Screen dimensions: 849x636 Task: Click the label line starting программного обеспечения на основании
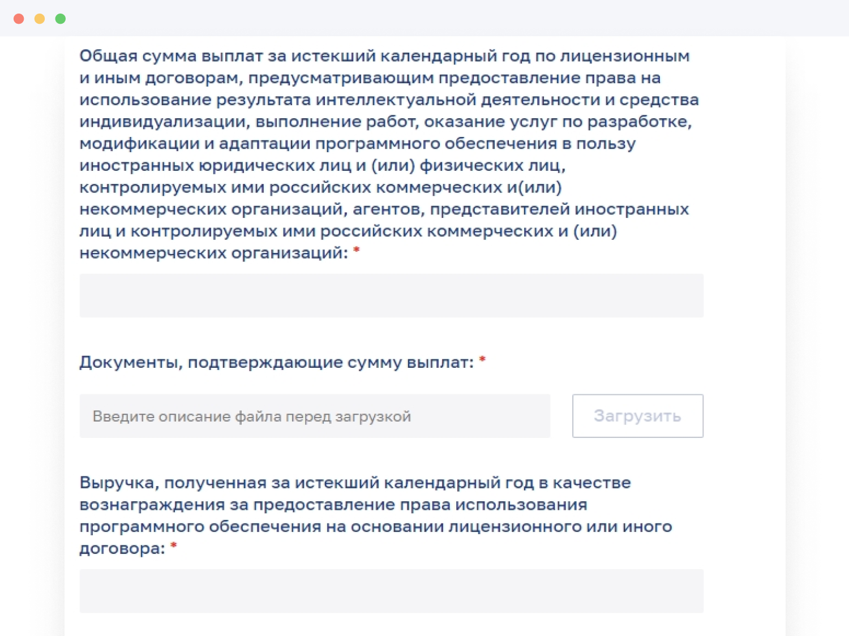(x=375, y=527)
